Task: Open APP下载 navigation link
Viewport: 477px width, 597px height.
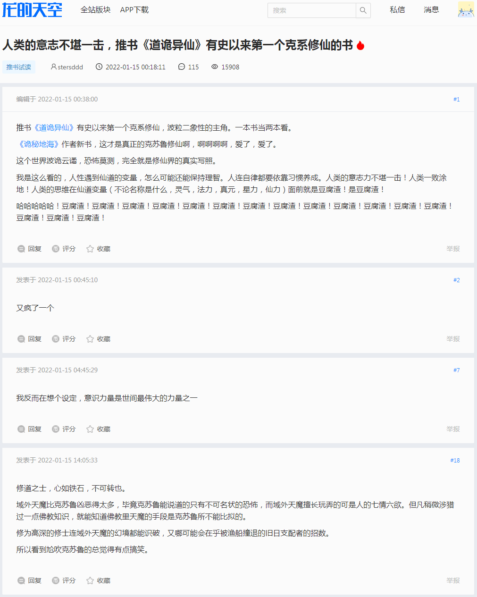Action: pos(134,10)
